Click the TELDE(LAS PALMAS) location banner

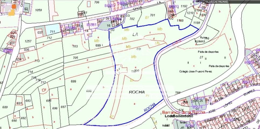pos(217,2)
